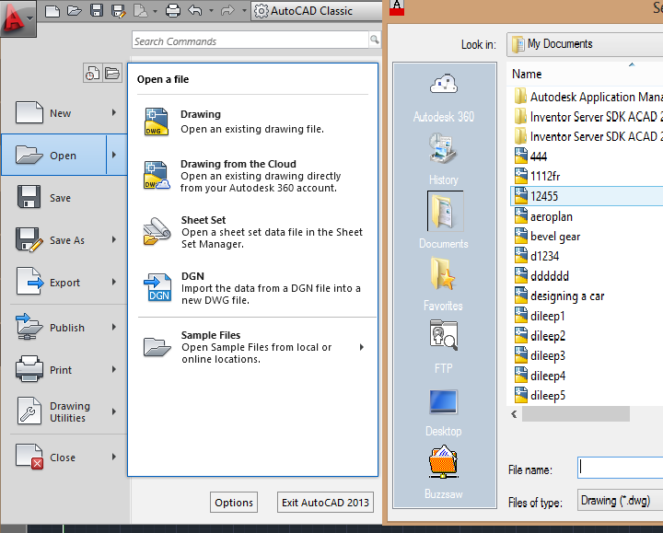Click the search magnifier icon
The image size is (663, 533).
click(374, 40)
